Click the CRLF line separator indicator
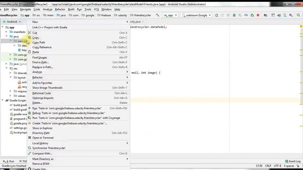The width and height of the screenshot is (303, 170). [x=268, y=166]
